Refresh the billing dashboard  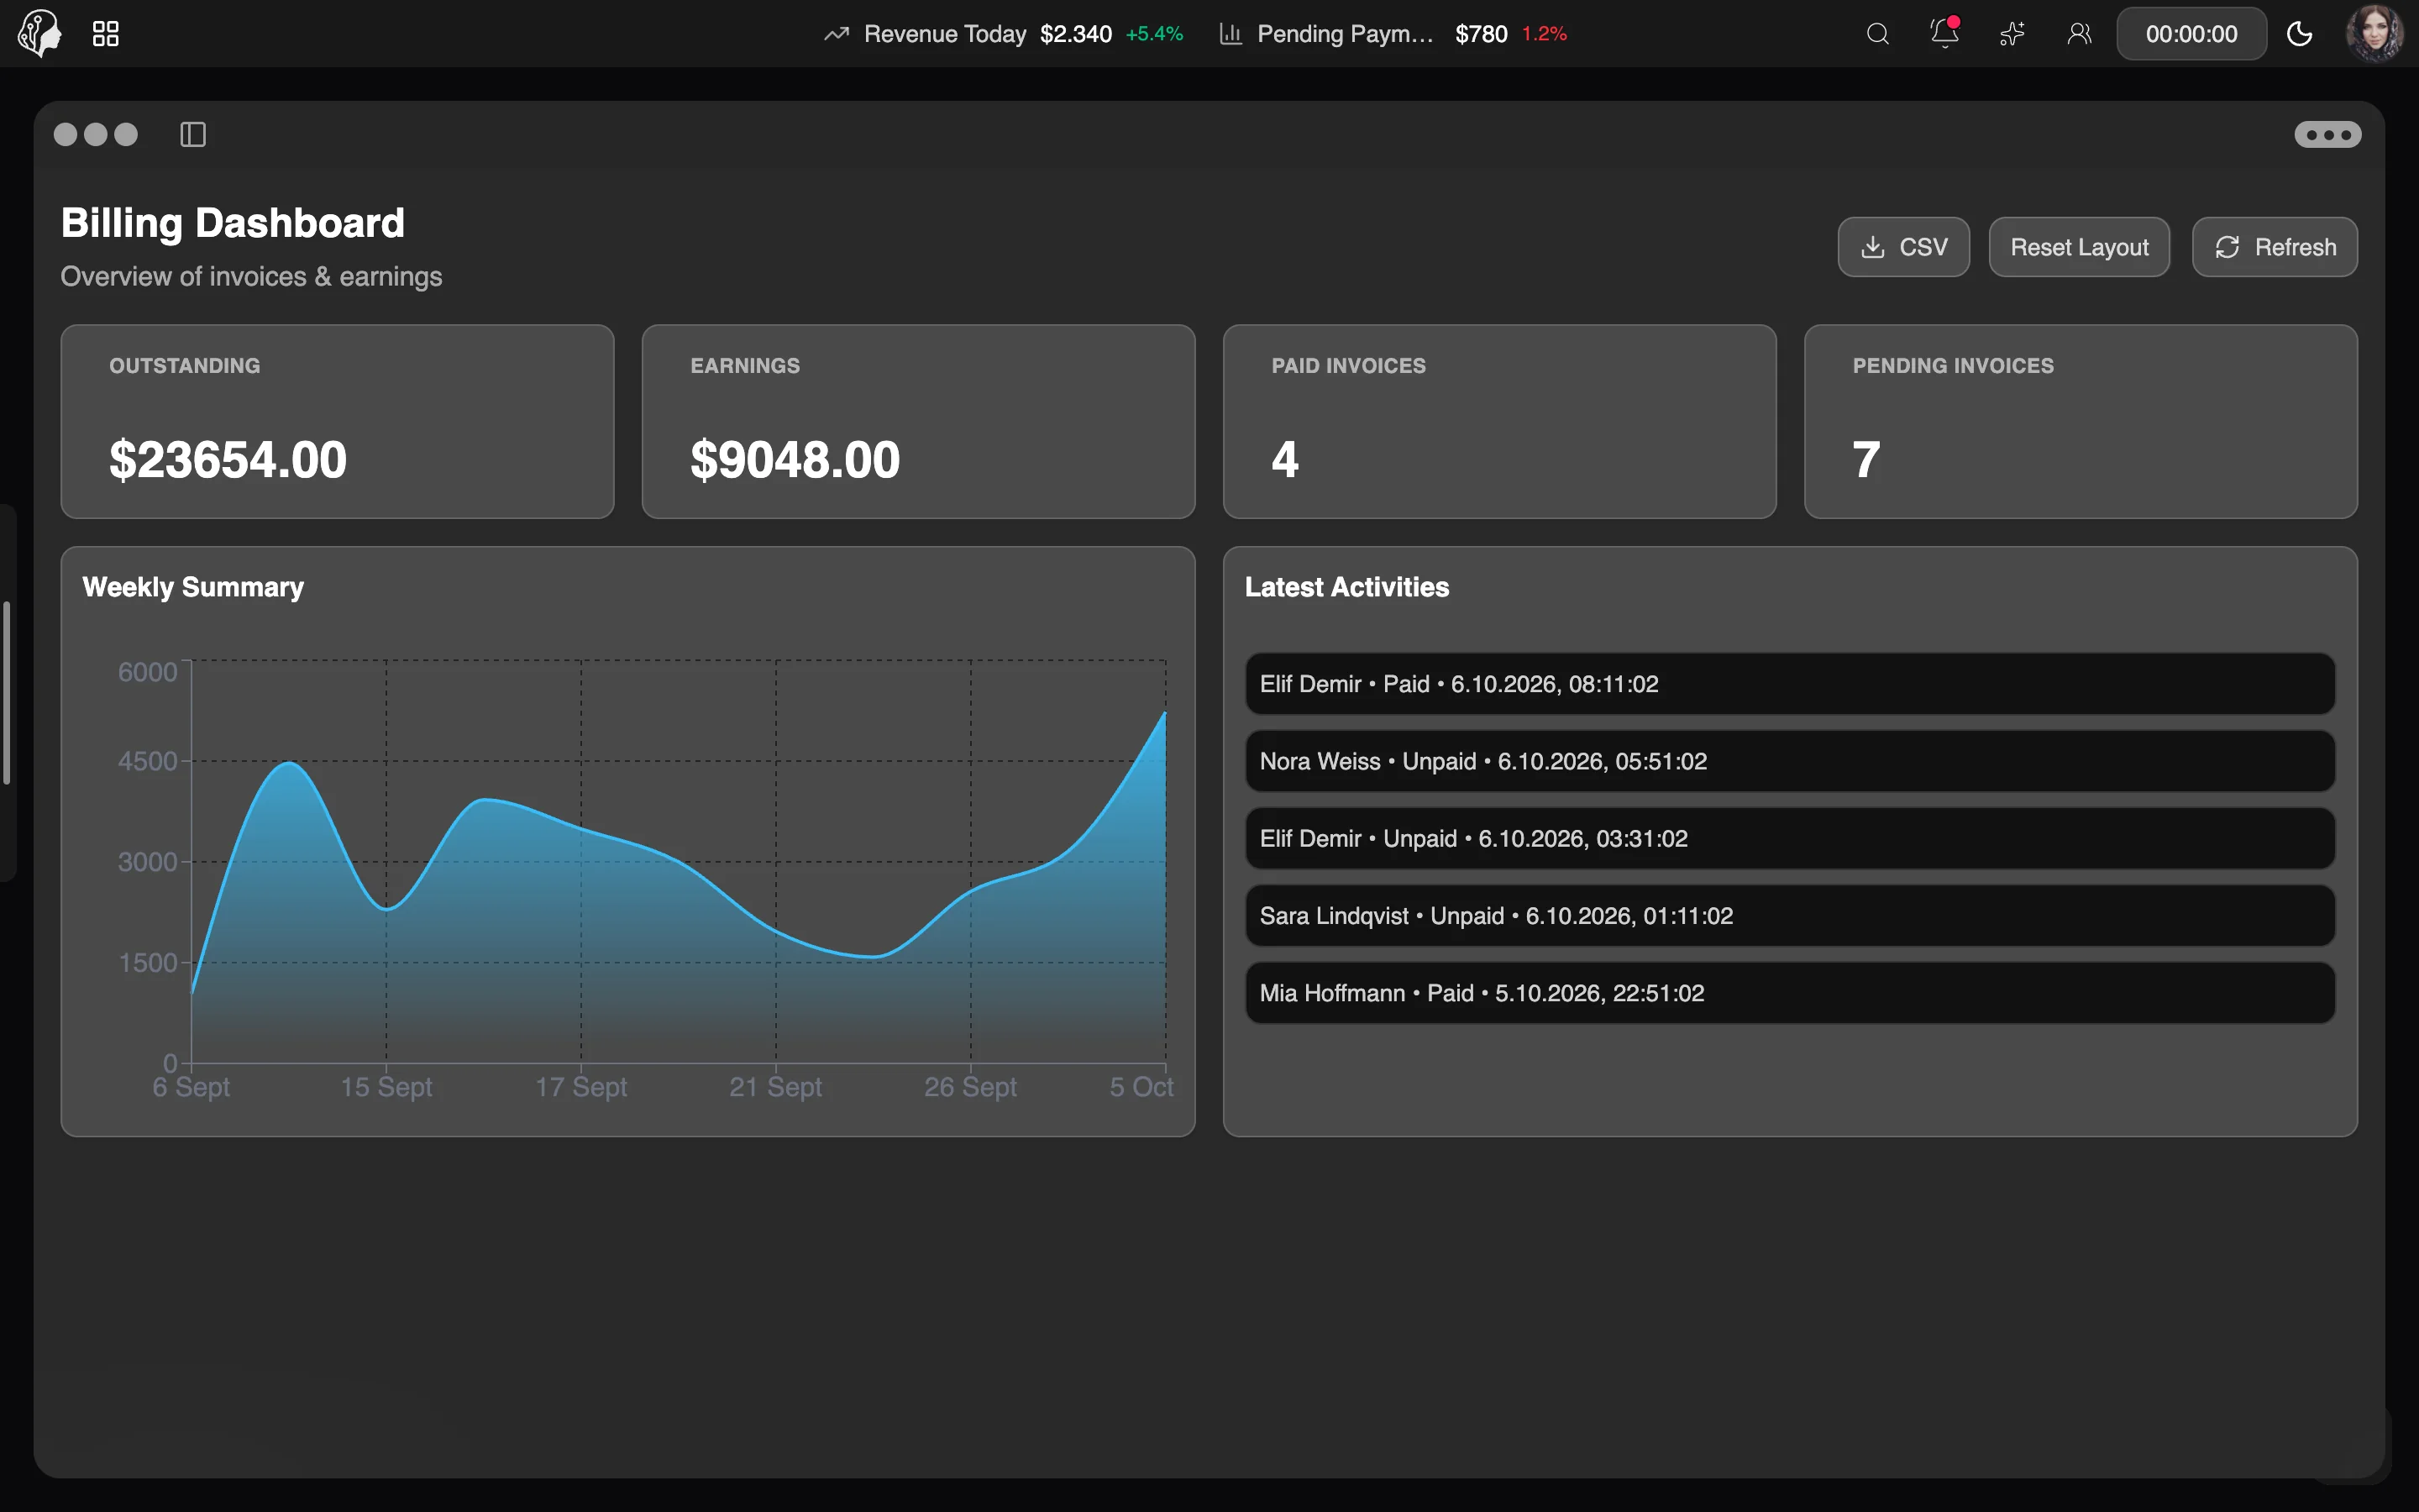click(x=2275, y=247)
